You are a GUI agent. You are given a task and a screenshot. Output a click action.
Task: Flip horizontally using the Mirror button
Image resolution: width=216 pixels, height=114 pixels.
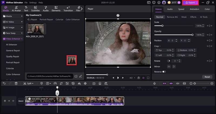point(169,67)
